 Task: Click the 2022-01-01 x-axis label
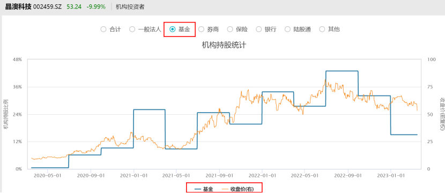point(262,175)
